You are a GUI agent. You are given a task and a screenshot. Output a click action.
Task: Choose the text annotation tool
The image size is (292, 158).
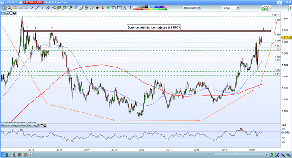(81, 8)
